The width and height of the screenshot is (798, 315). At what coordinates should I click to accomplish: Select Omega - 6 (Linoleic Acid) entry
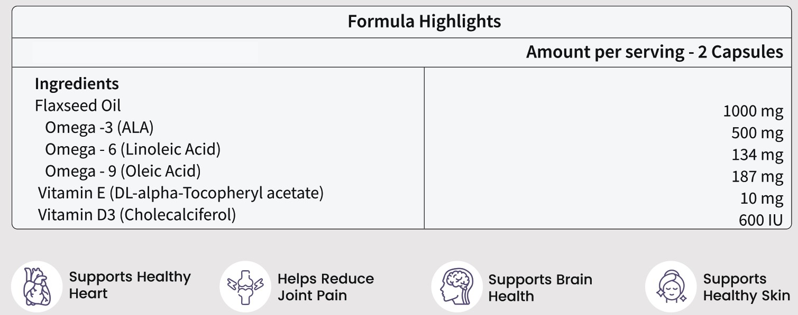132,149
